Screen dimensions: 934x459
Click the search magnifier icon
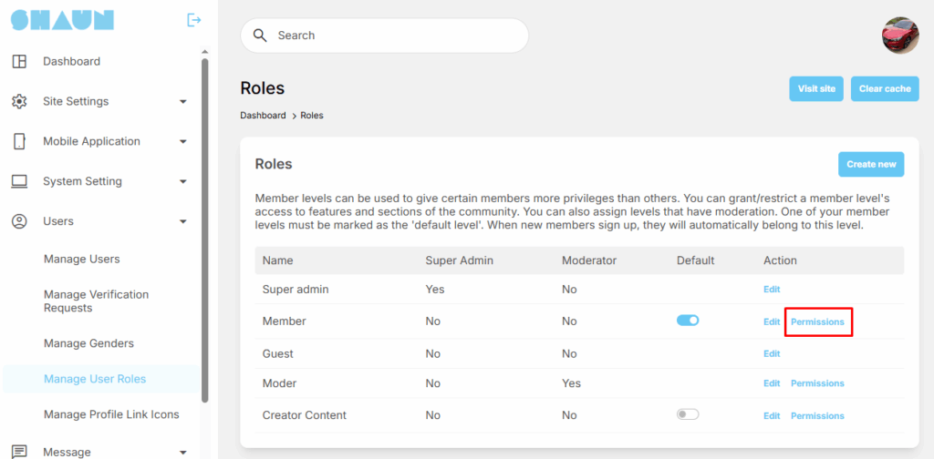(x=260, y=36)
